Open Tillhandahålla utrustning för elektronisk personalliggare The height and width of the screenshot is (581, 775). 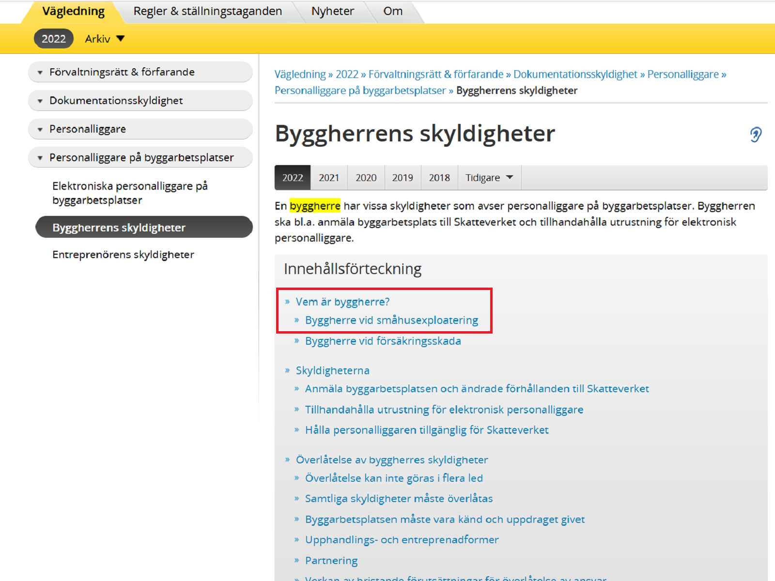point(444,410)
